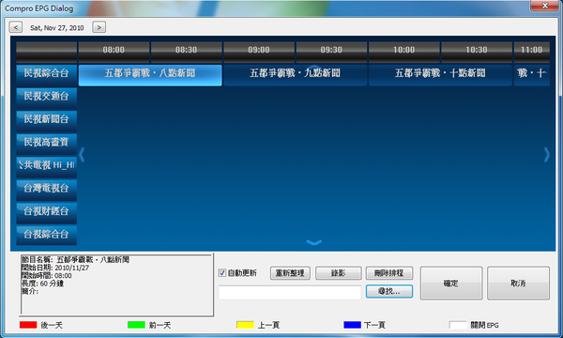Image resolution: width=563 pixels, height=338 pixels.
Task: Toggle the 自動更新 checkbox
Action: 222,273
